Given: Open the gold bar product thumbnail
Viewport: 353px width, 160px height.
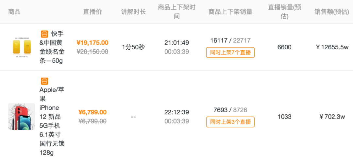Looking at the screenshot, I should pos(22,47).
